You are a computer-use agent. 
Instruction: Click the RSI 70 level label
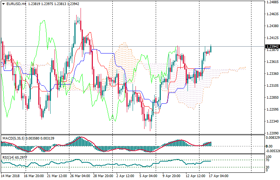[268, 160]
